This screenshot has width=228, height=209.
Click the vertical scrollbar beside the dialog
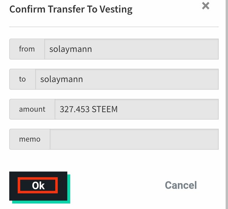click(227, 104)
